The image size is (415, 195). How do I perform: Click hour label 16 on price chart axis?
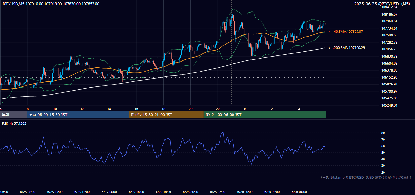(136, 109)
